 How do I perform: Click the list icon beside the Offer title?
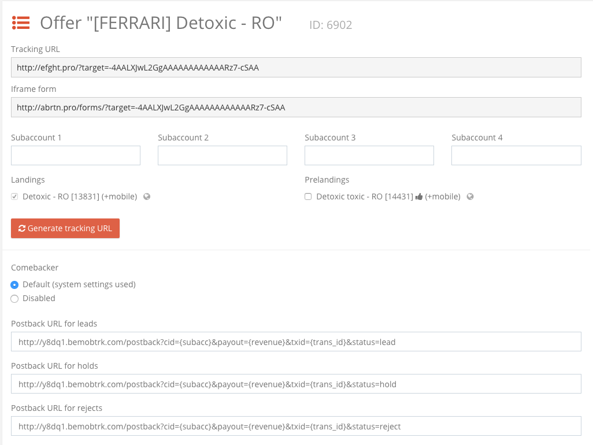21,23
